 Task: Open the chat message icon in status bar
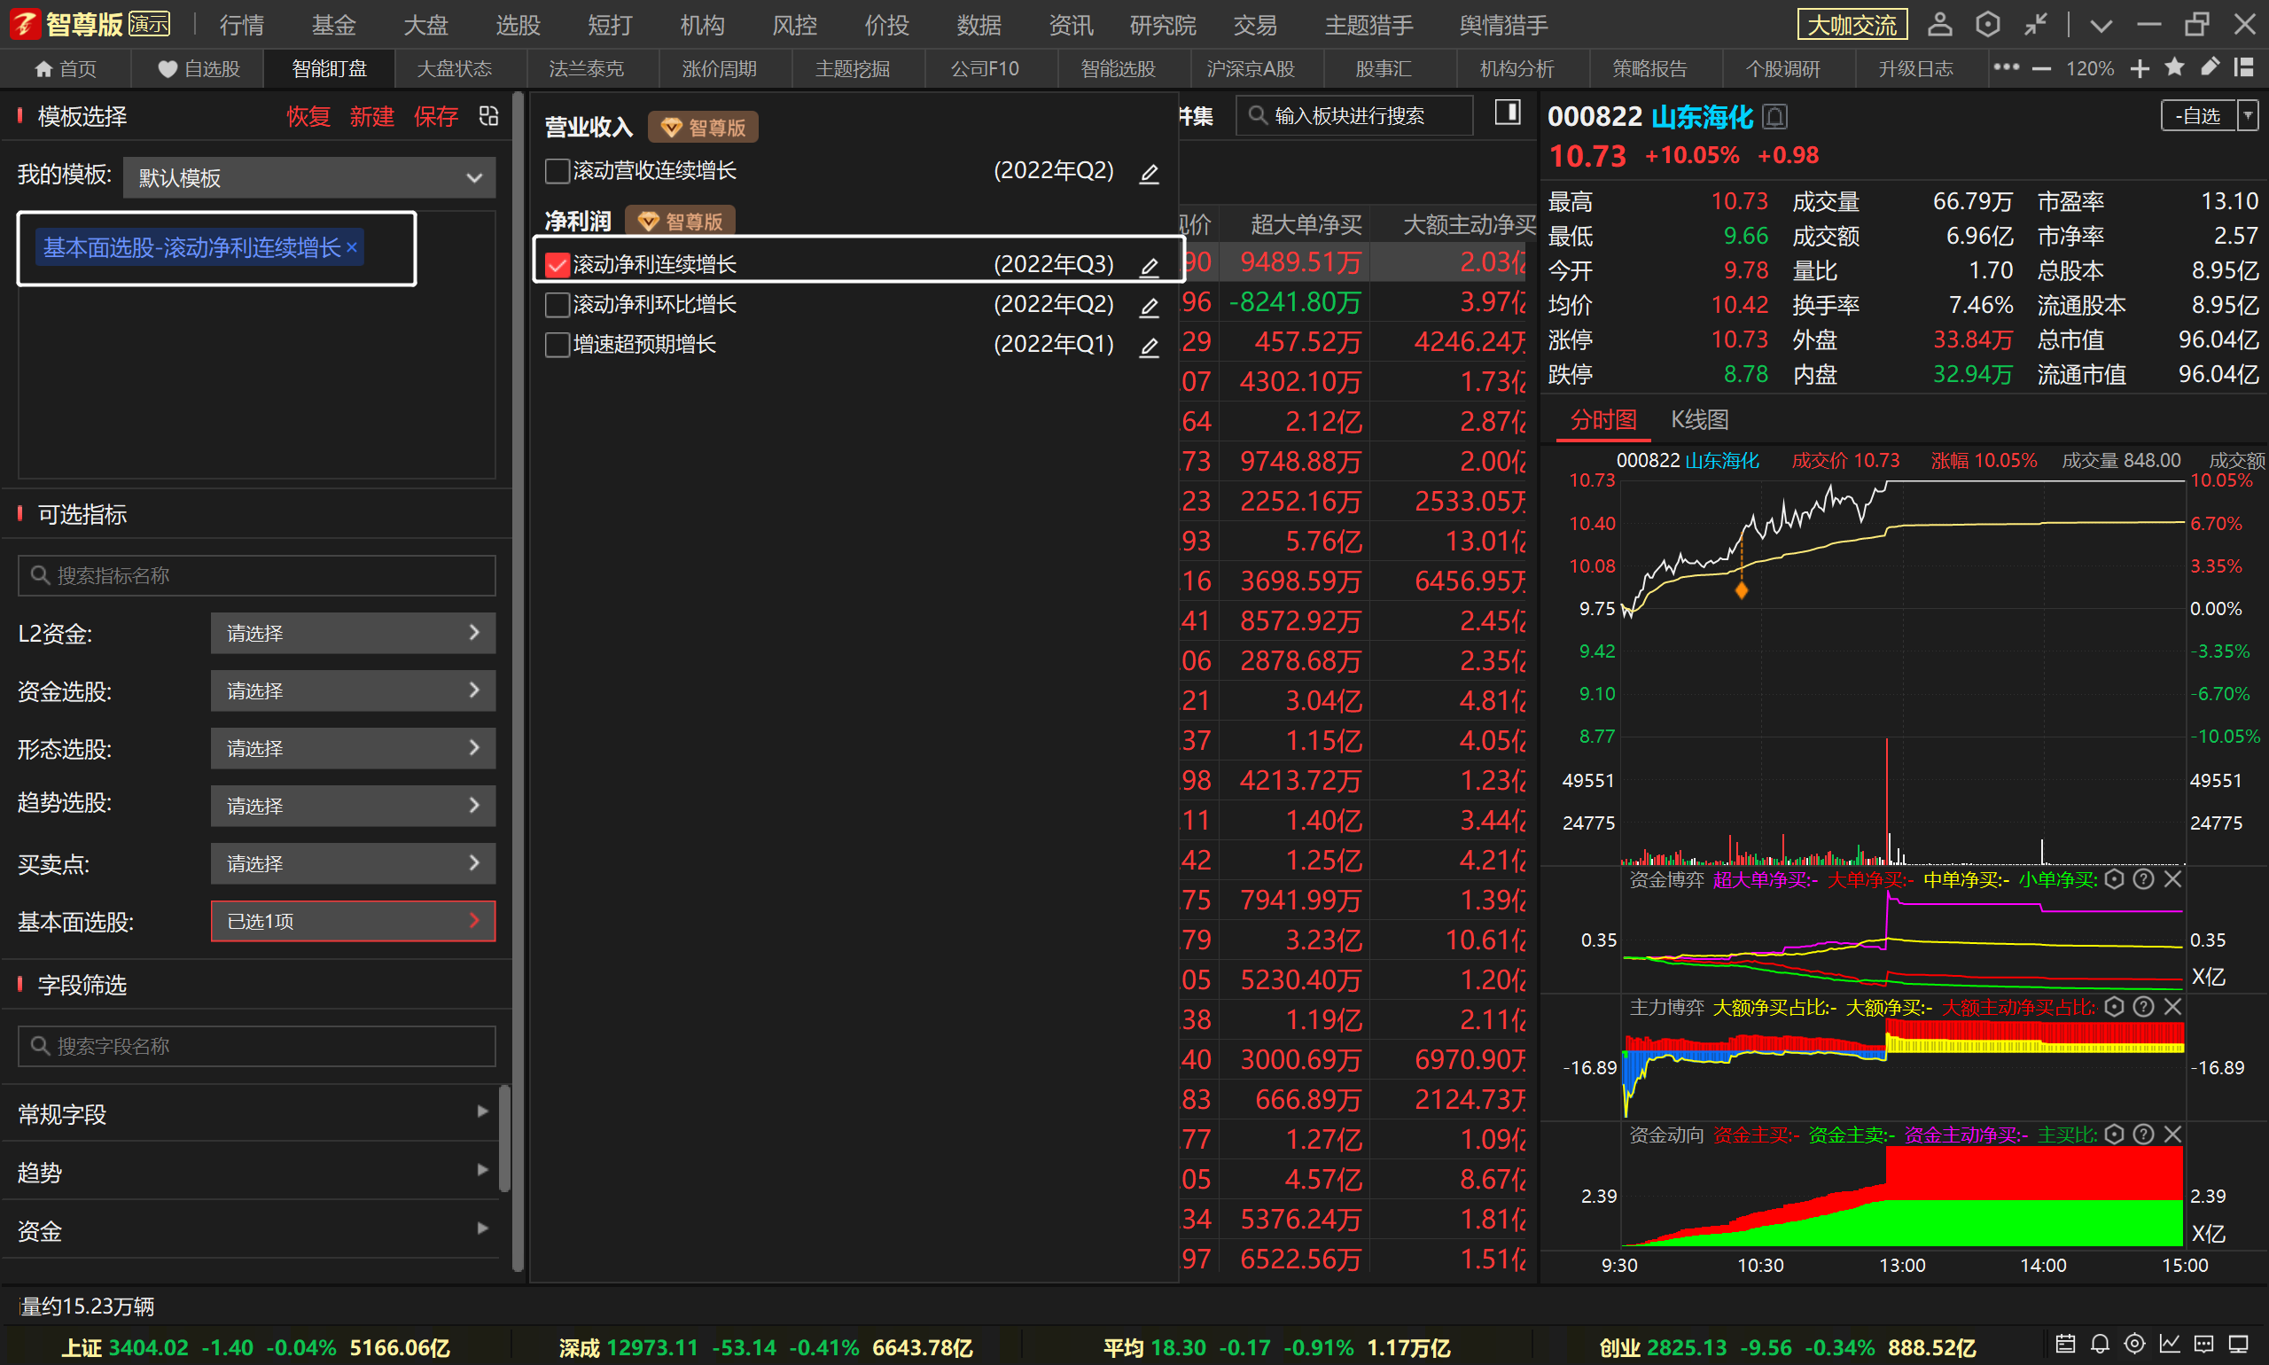point(2203,1344)
